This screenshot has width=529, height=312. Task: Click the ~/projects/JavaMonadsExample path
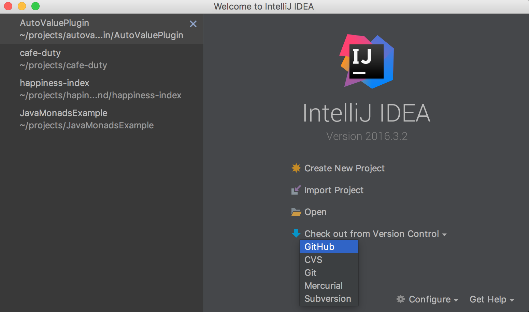87,125
